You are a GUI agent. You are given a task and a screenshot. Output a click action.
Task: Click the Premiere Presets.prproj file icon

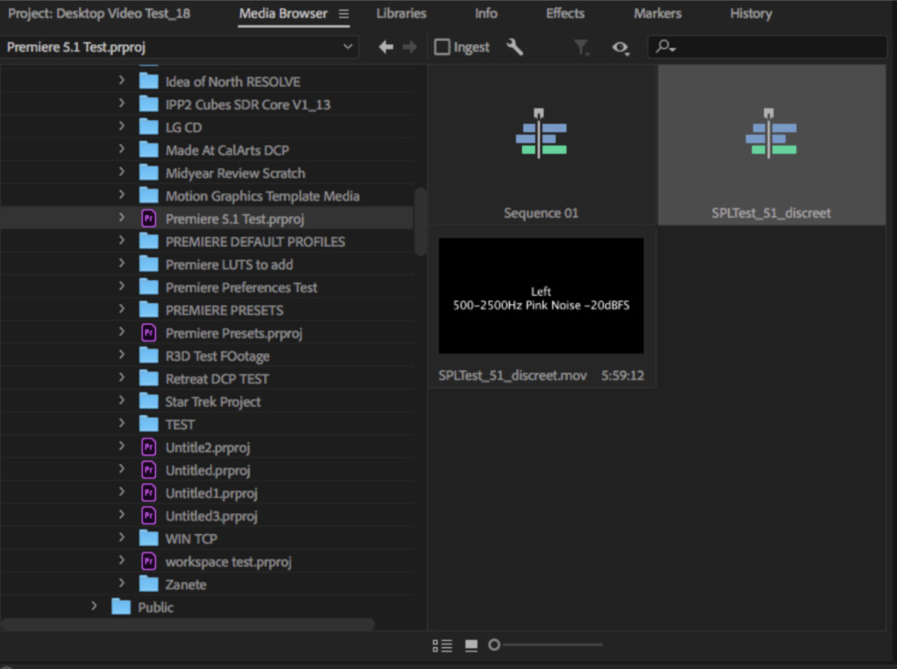pyautogui.click(x=149, y=333)
